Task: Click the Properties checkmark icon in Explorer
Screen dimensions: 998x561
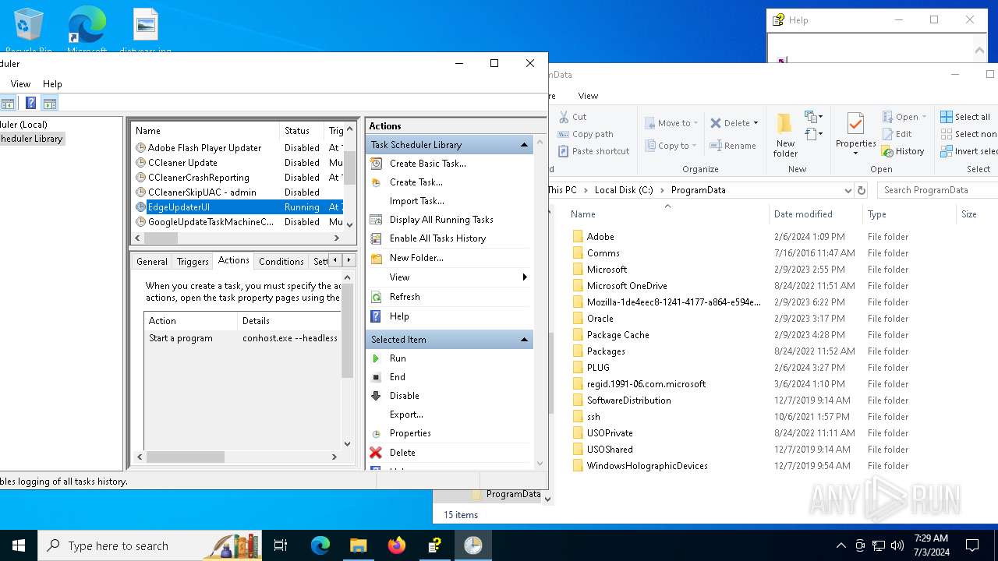Action: 855,125
